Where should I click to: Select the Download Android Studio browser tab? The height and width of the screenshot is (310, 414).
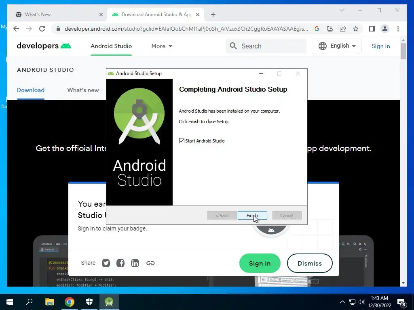click(156, 15)
